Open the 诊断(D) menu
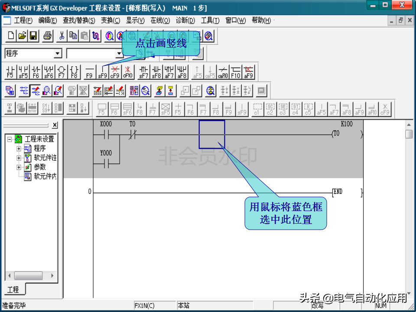Viewport: 416px width, 312px height. tap(185, 20)
